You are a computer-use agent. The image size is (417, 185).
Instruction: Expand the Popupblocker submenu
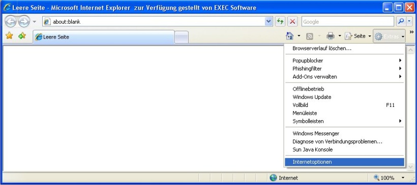pyautogui.click(x=344, y=60)
